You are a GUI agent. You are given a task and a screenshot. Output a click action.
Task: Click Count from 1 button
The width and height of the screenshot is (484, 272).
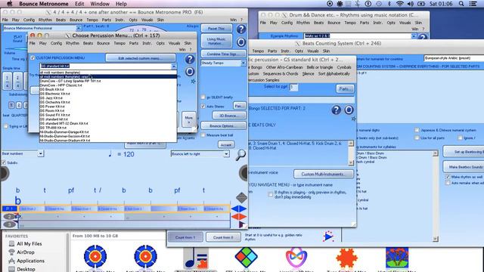185,237
